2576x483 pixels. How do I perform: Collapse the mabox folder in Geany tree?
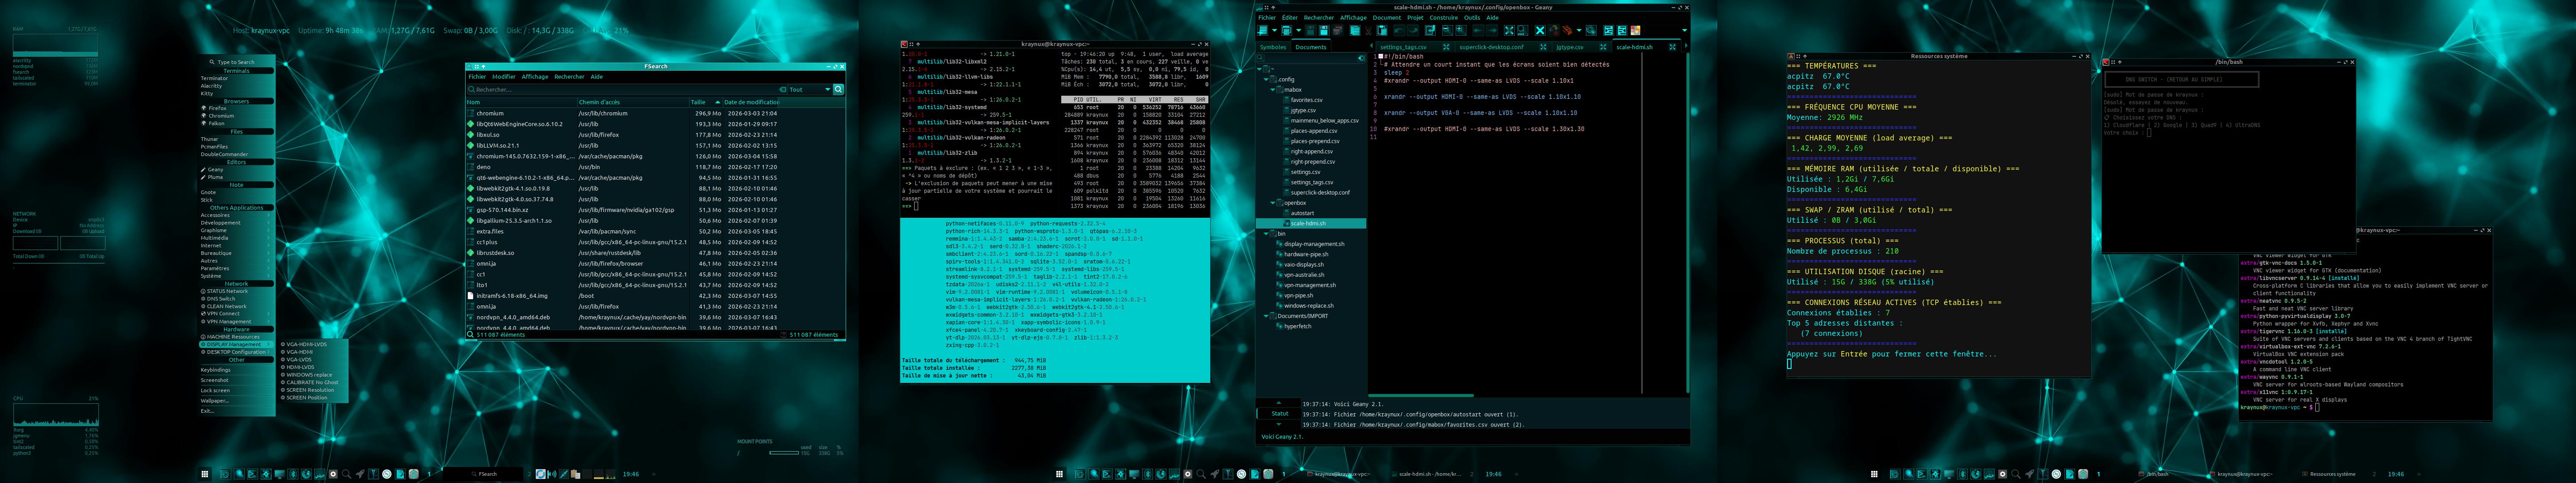[1273, 90]
